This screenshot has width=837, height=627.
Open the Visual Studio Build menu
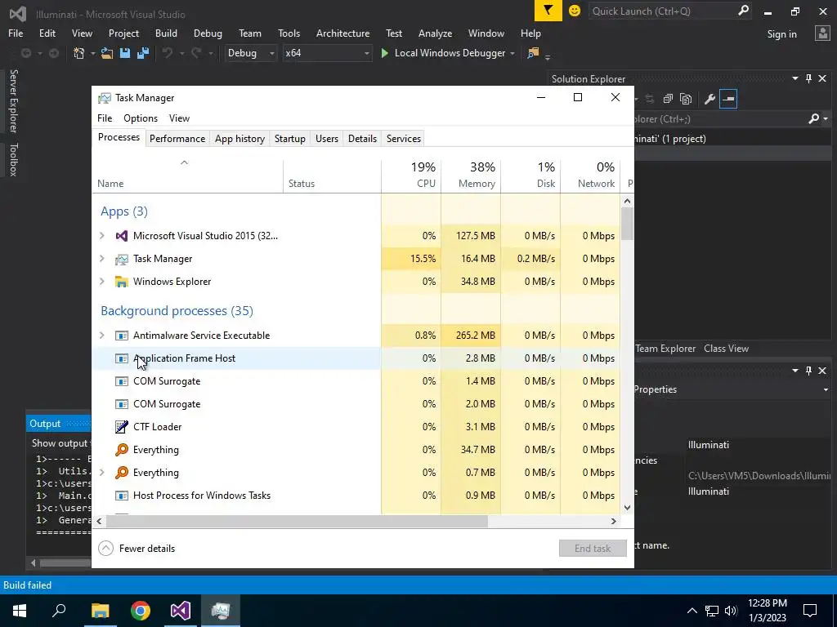(166, 33)
